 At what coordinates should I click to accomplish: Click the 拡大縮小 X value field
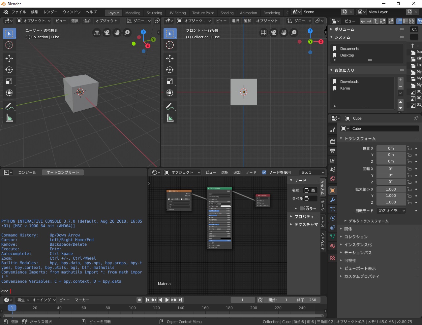pos(391,189)
